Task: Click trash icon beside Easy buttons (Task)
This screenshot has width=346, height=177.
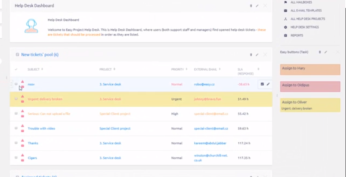Action: [x=320, y=52]
